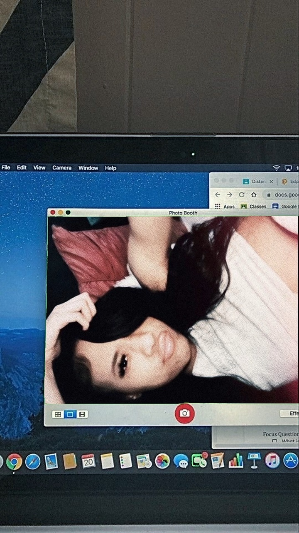
Task: Select single still photo mode
Action: [x=70, y=414]
